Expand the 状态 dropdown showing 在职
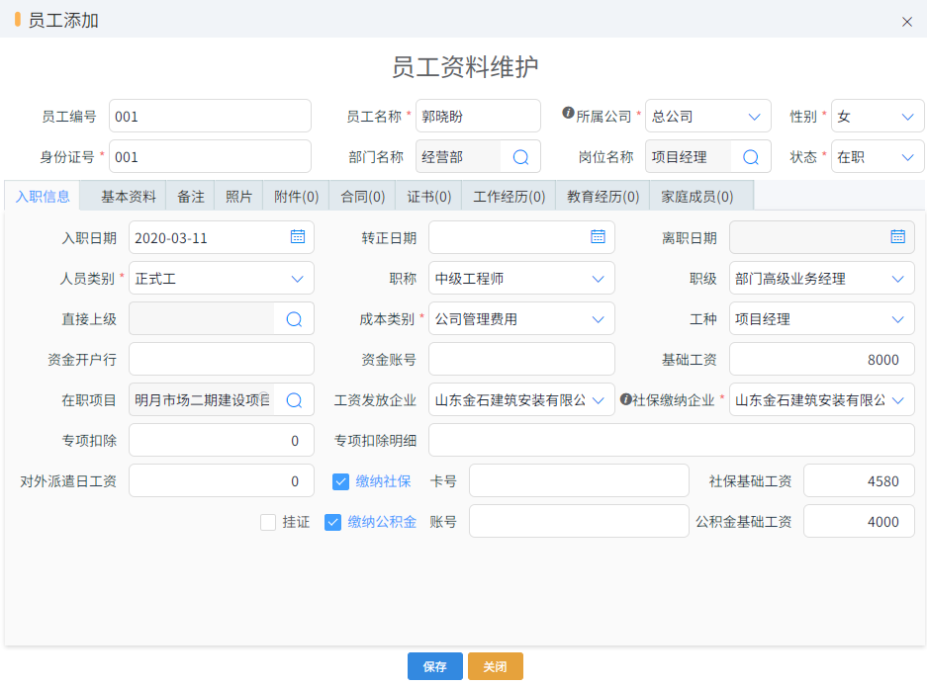The height and width of the screenshot is (685, 927). (x=878, y=156)
